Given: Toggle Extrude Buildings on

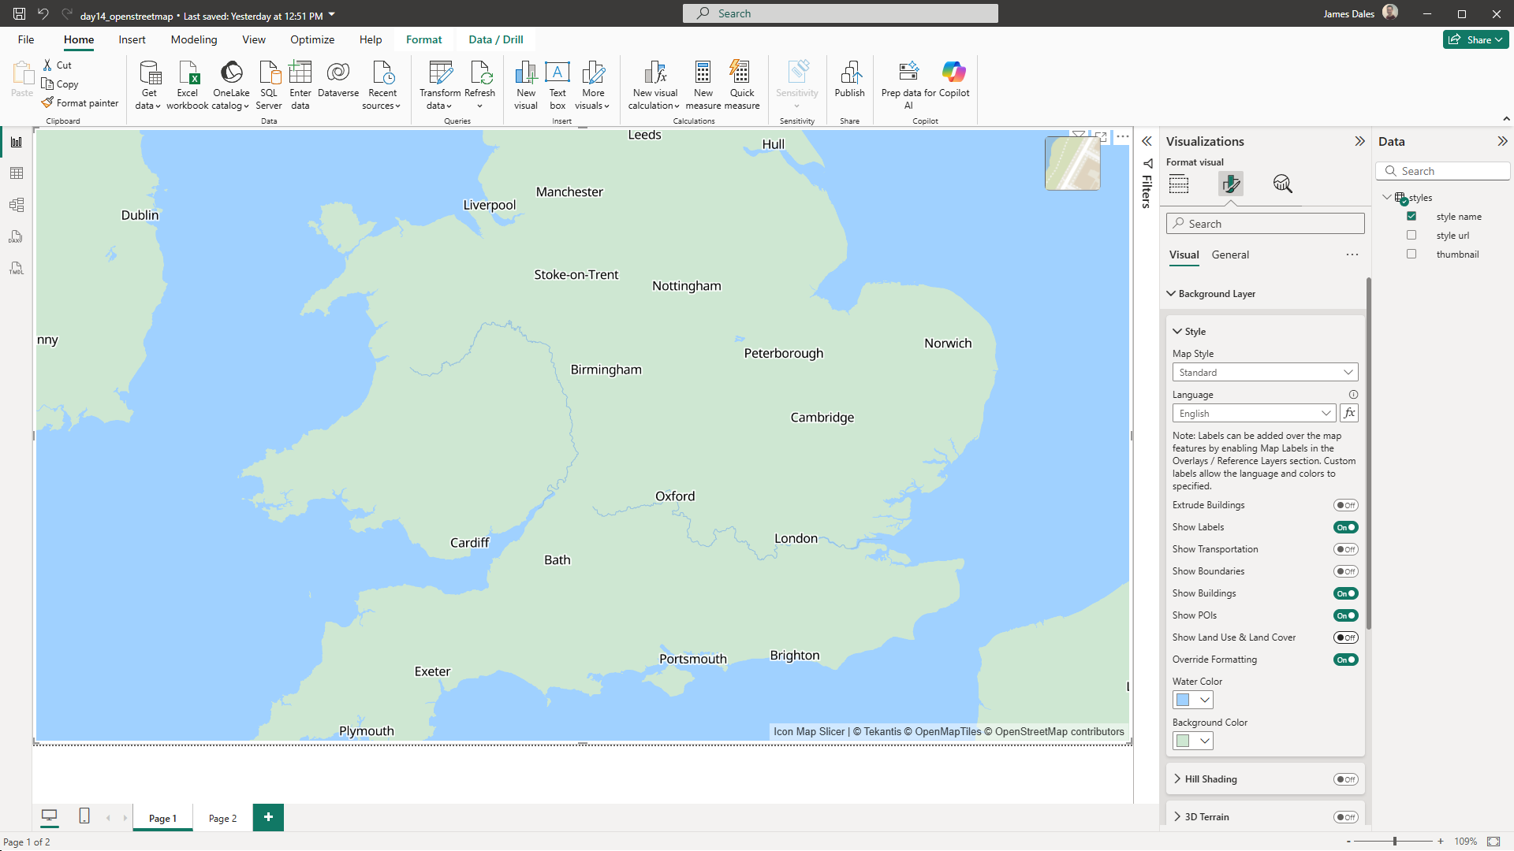Looking at the screenshot, I should tap(1345, 505).
